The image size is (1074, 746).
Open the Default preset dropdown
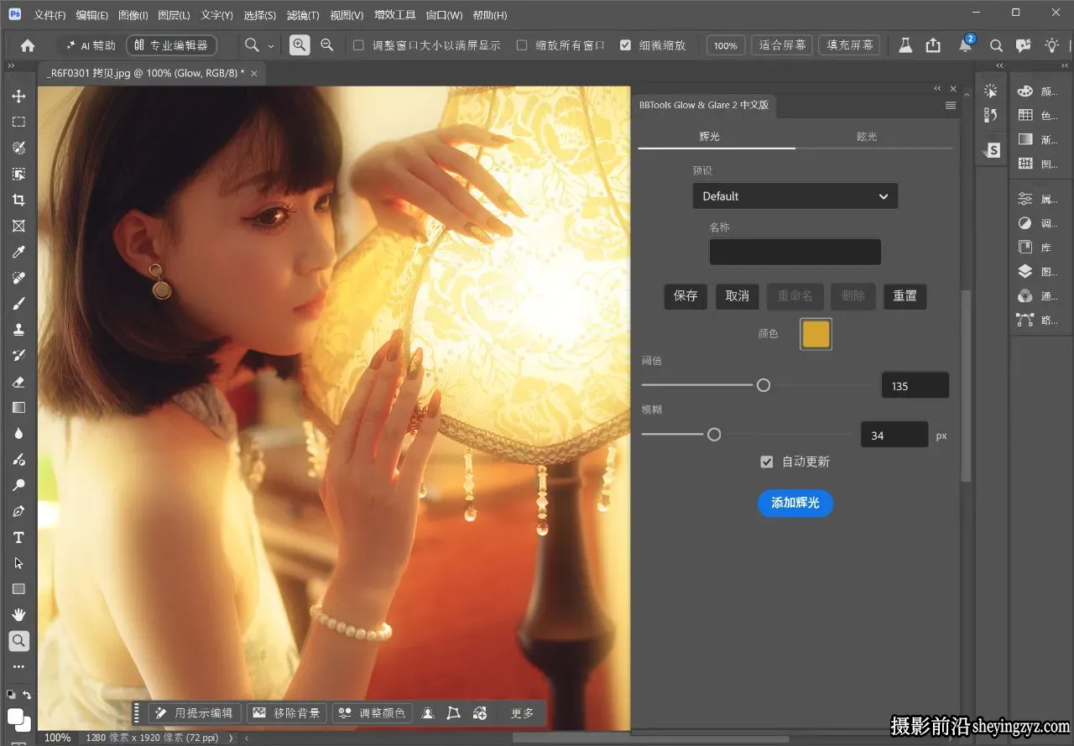pos(795,196)
